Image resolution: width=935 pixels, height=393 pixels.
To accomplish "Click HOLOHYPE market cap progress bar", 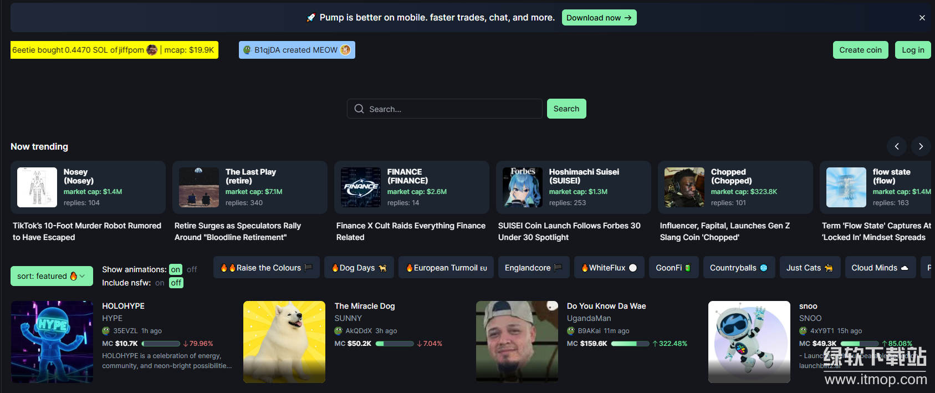I will pyautogui.click(x=161, y=344).
